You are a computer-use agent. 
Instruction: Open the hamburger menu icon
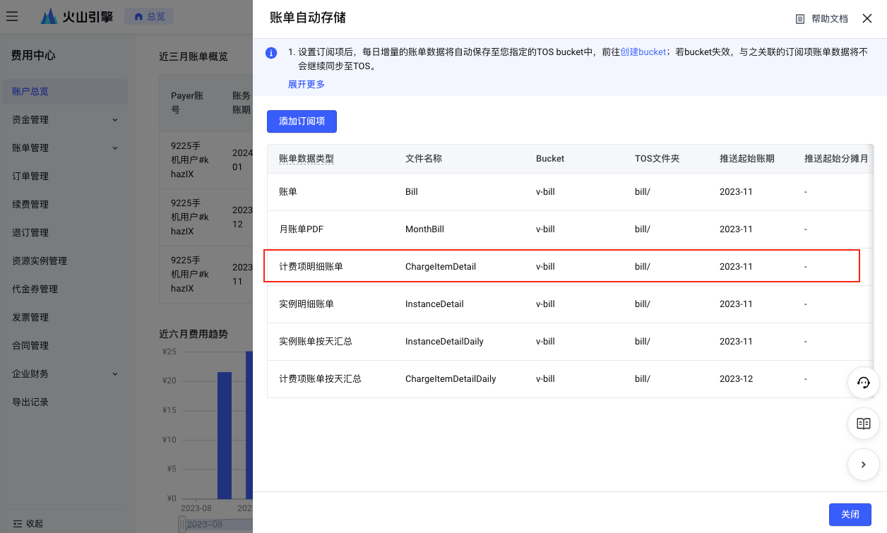coord(12,16)
